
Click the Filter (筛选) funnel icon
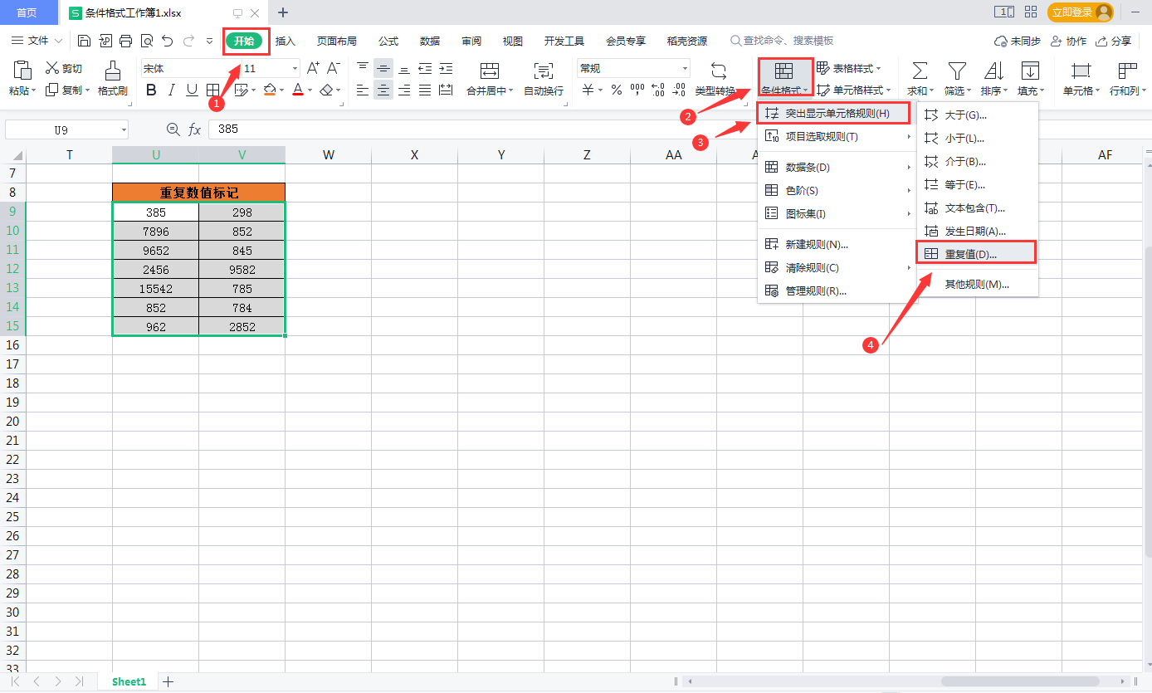[x=957, y=70]
